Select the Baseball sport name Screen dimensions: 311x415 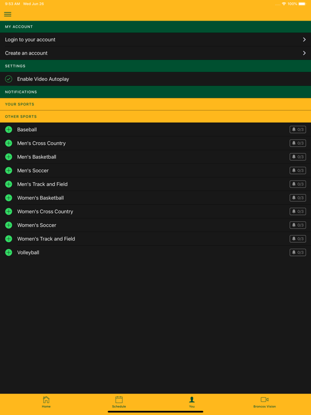(x=27, y=130)
